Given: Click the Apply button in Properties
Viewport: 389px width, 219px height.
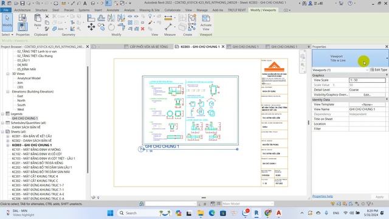Looking at the screenshot, I should pos(379,196).
